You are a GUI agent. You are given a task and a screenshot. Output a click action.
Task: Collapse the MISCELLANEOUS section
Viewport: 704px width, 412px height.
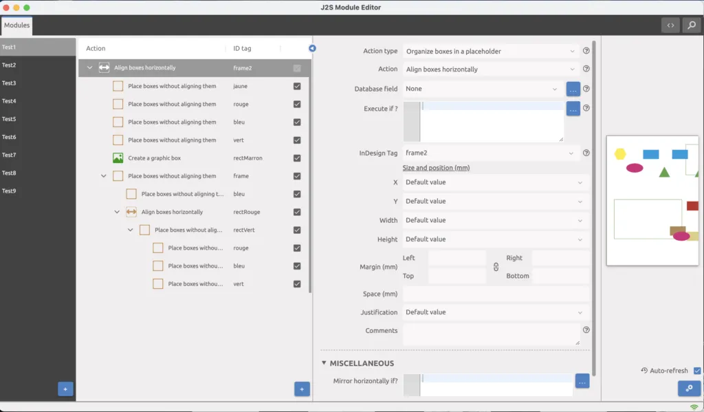click(x=324, y=363)
